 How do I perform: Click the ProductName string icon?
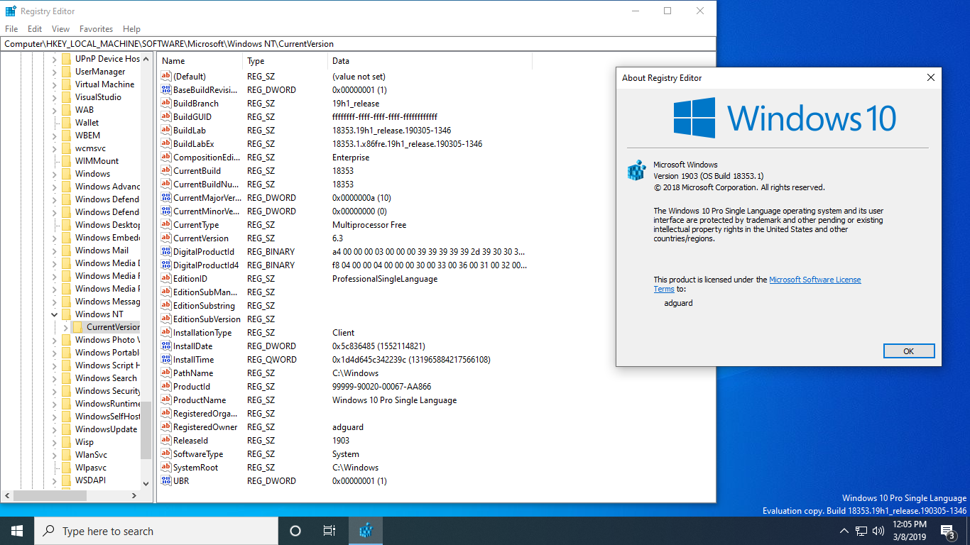coord(166,400)
